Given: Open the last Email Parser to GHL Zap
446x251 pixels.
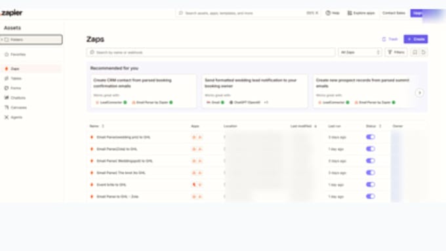Looking at the screenshot, I should pyautogui.click(x=117, y=197).
